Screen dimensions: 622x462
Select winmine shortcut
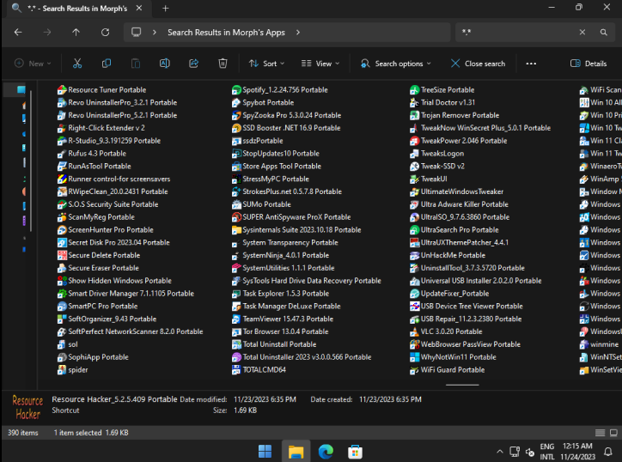click(x=599, y=344)
